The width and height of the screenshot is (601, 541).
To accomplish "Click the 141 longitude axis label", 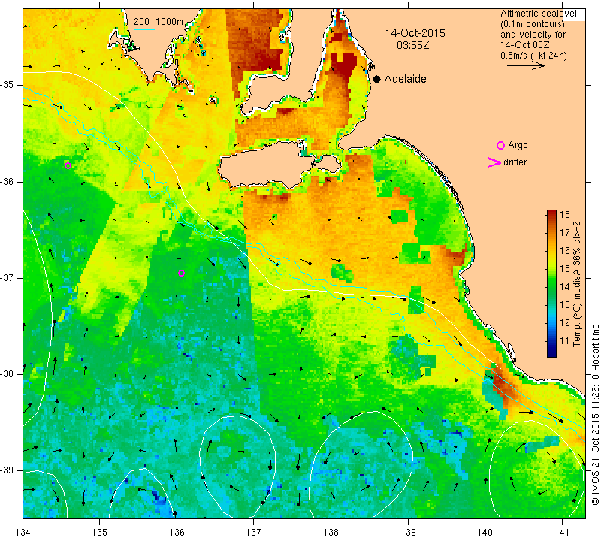I will (562, 532).
